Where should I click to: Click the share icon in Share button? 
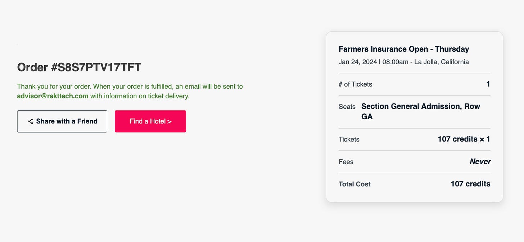tap(30, 121)
